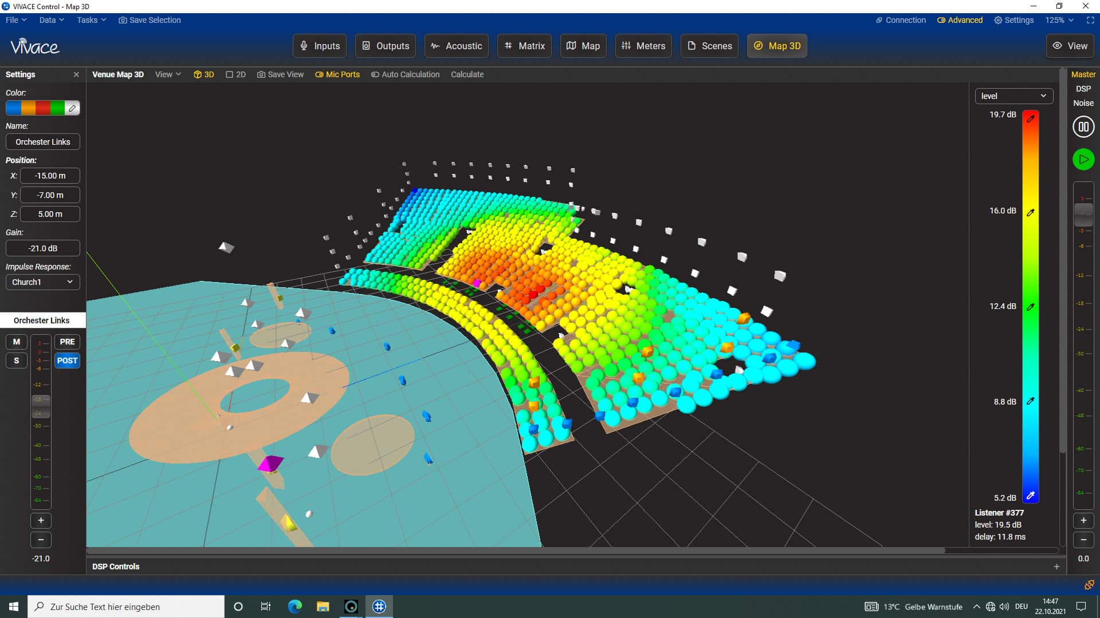Click the Calculate button

point(467,75)
